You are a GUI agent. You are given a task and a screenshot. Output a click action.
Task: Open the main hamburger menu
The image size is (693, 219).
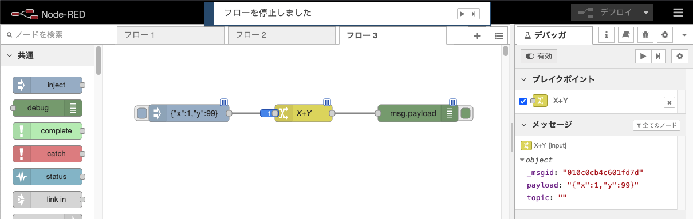[678, 13]
